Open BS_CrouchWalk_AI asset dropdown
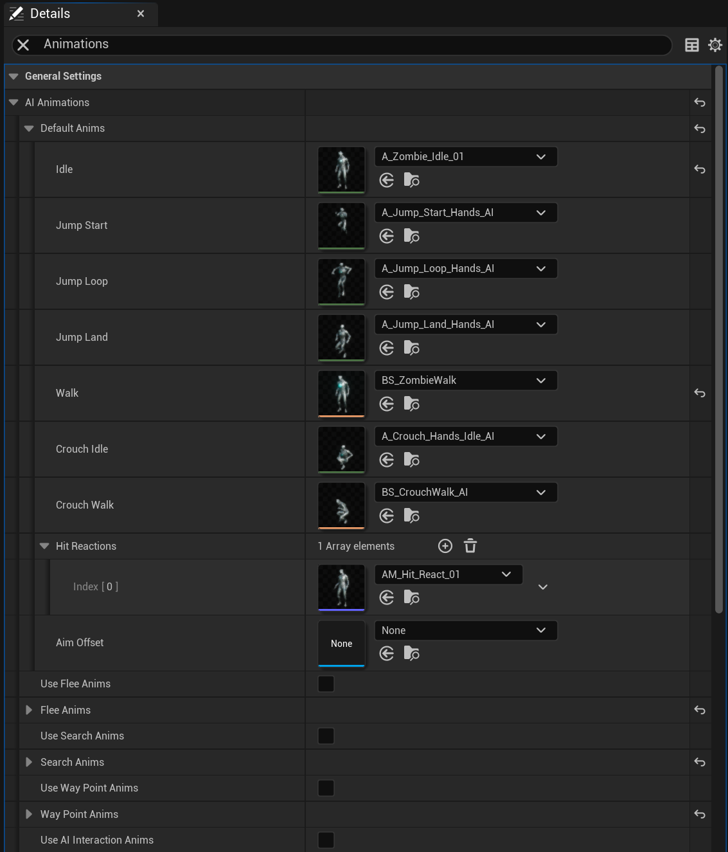 466,493
